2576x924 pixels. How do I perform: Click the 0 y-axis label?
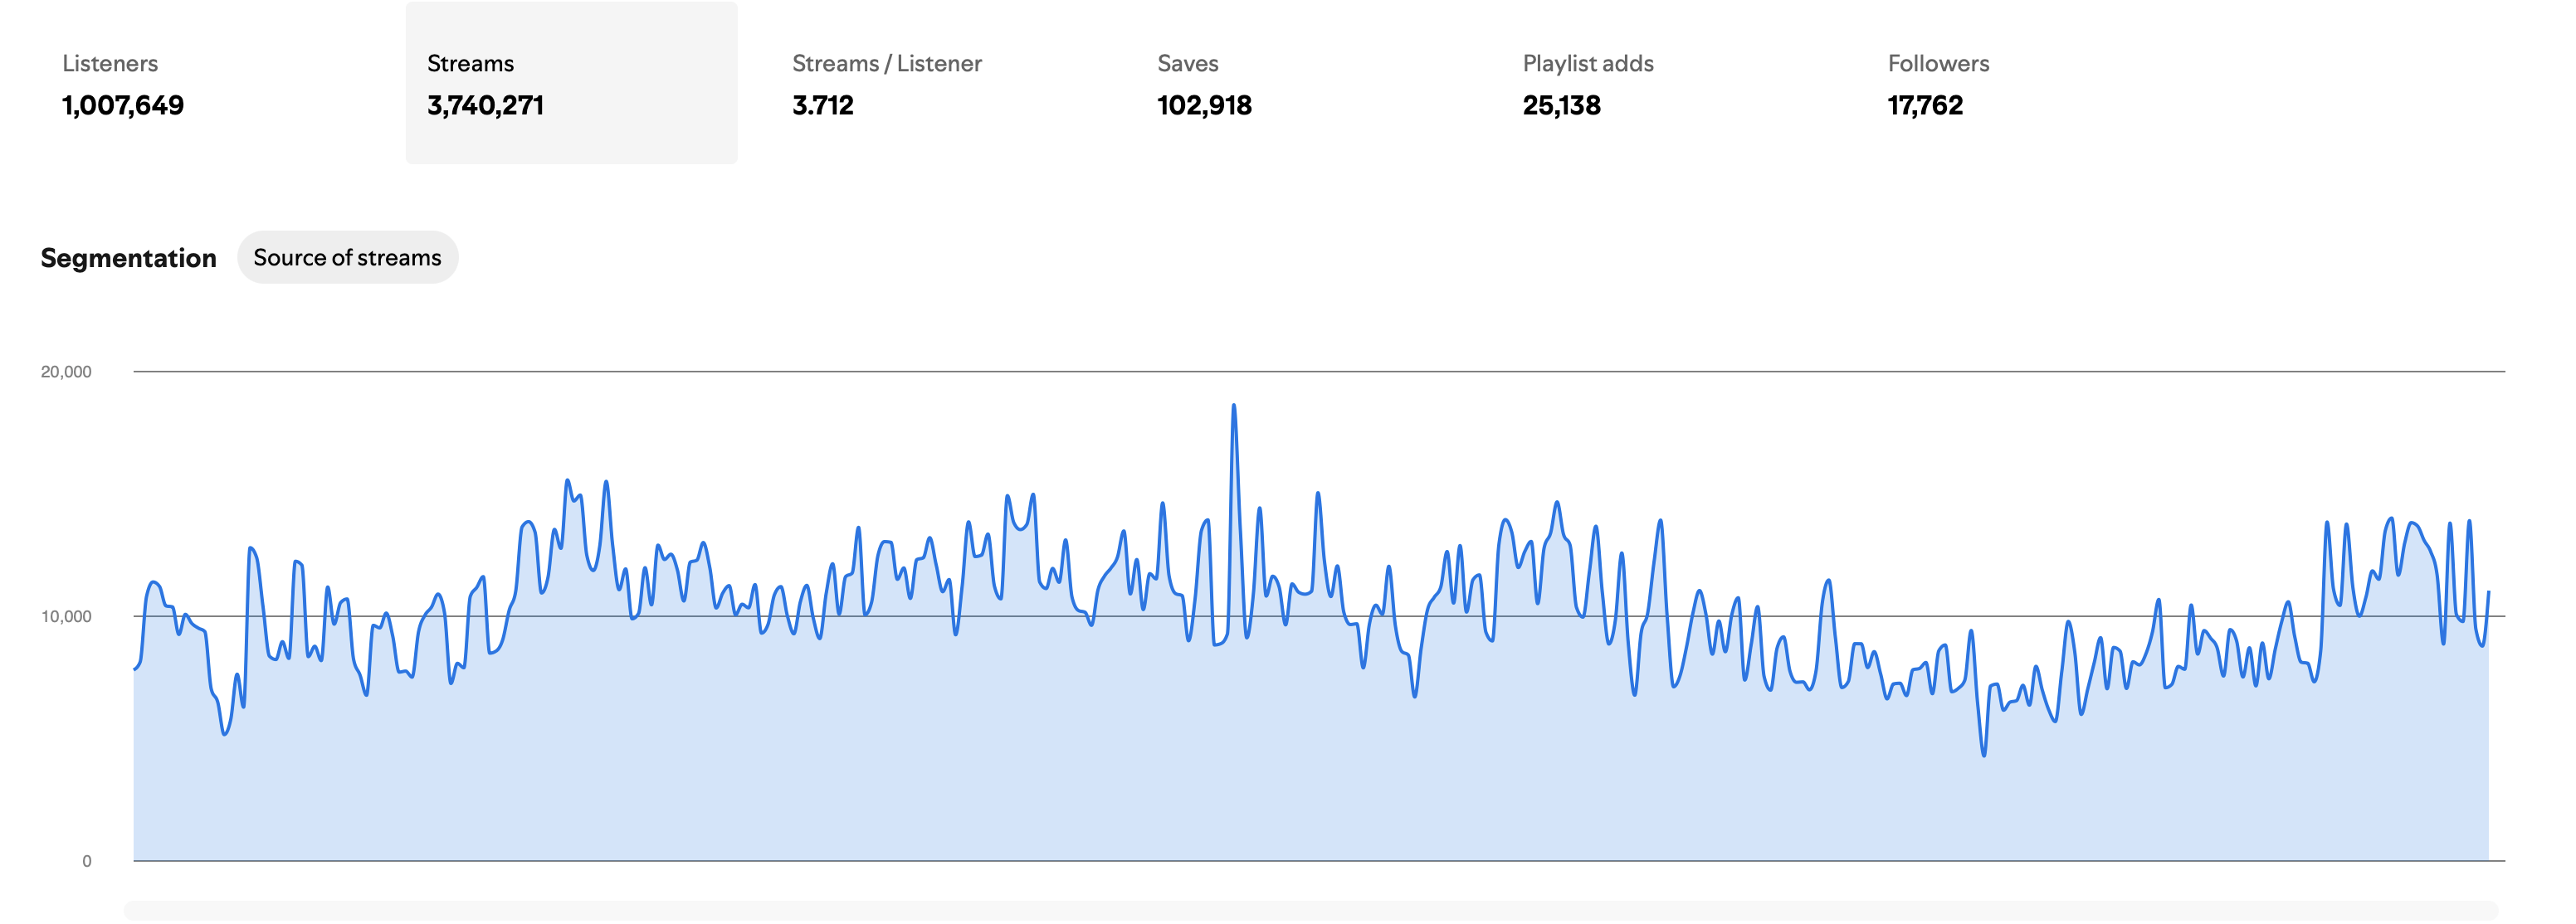(87, 861)
